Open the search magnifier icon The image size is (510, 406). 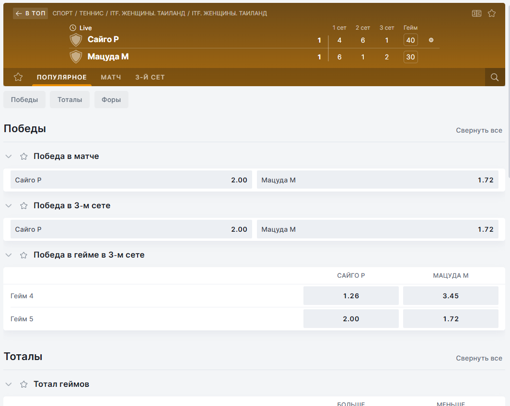coord(495,77)
